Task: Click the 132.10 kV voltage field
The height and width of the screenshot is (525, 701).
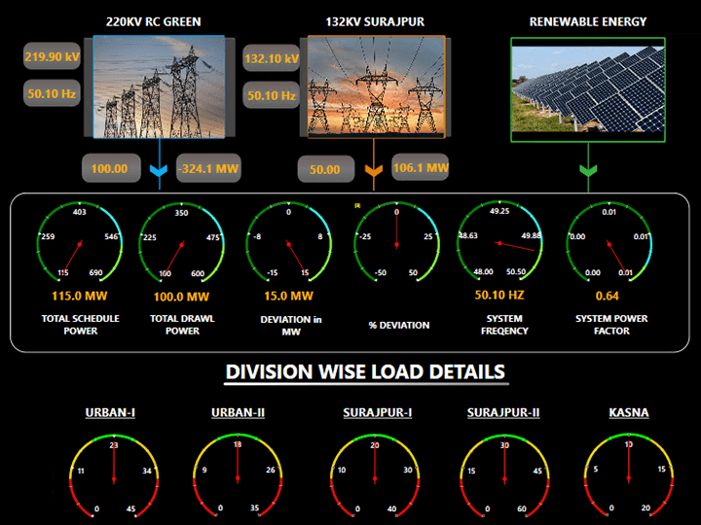Action: coord(272,59)
